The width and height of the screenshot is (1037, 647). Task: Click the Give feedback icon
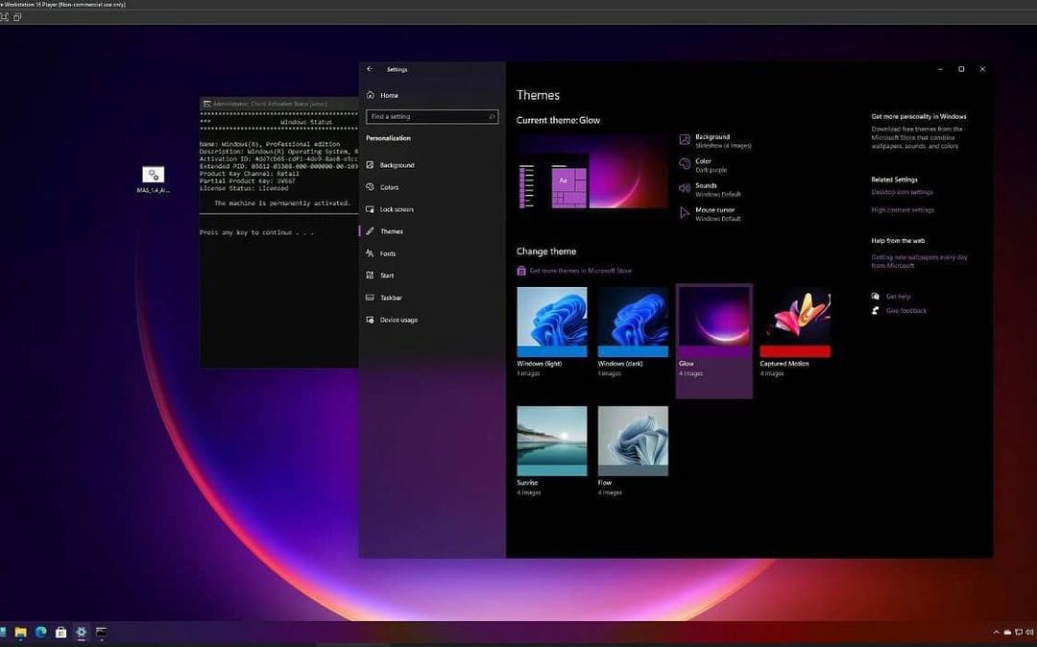875,311
